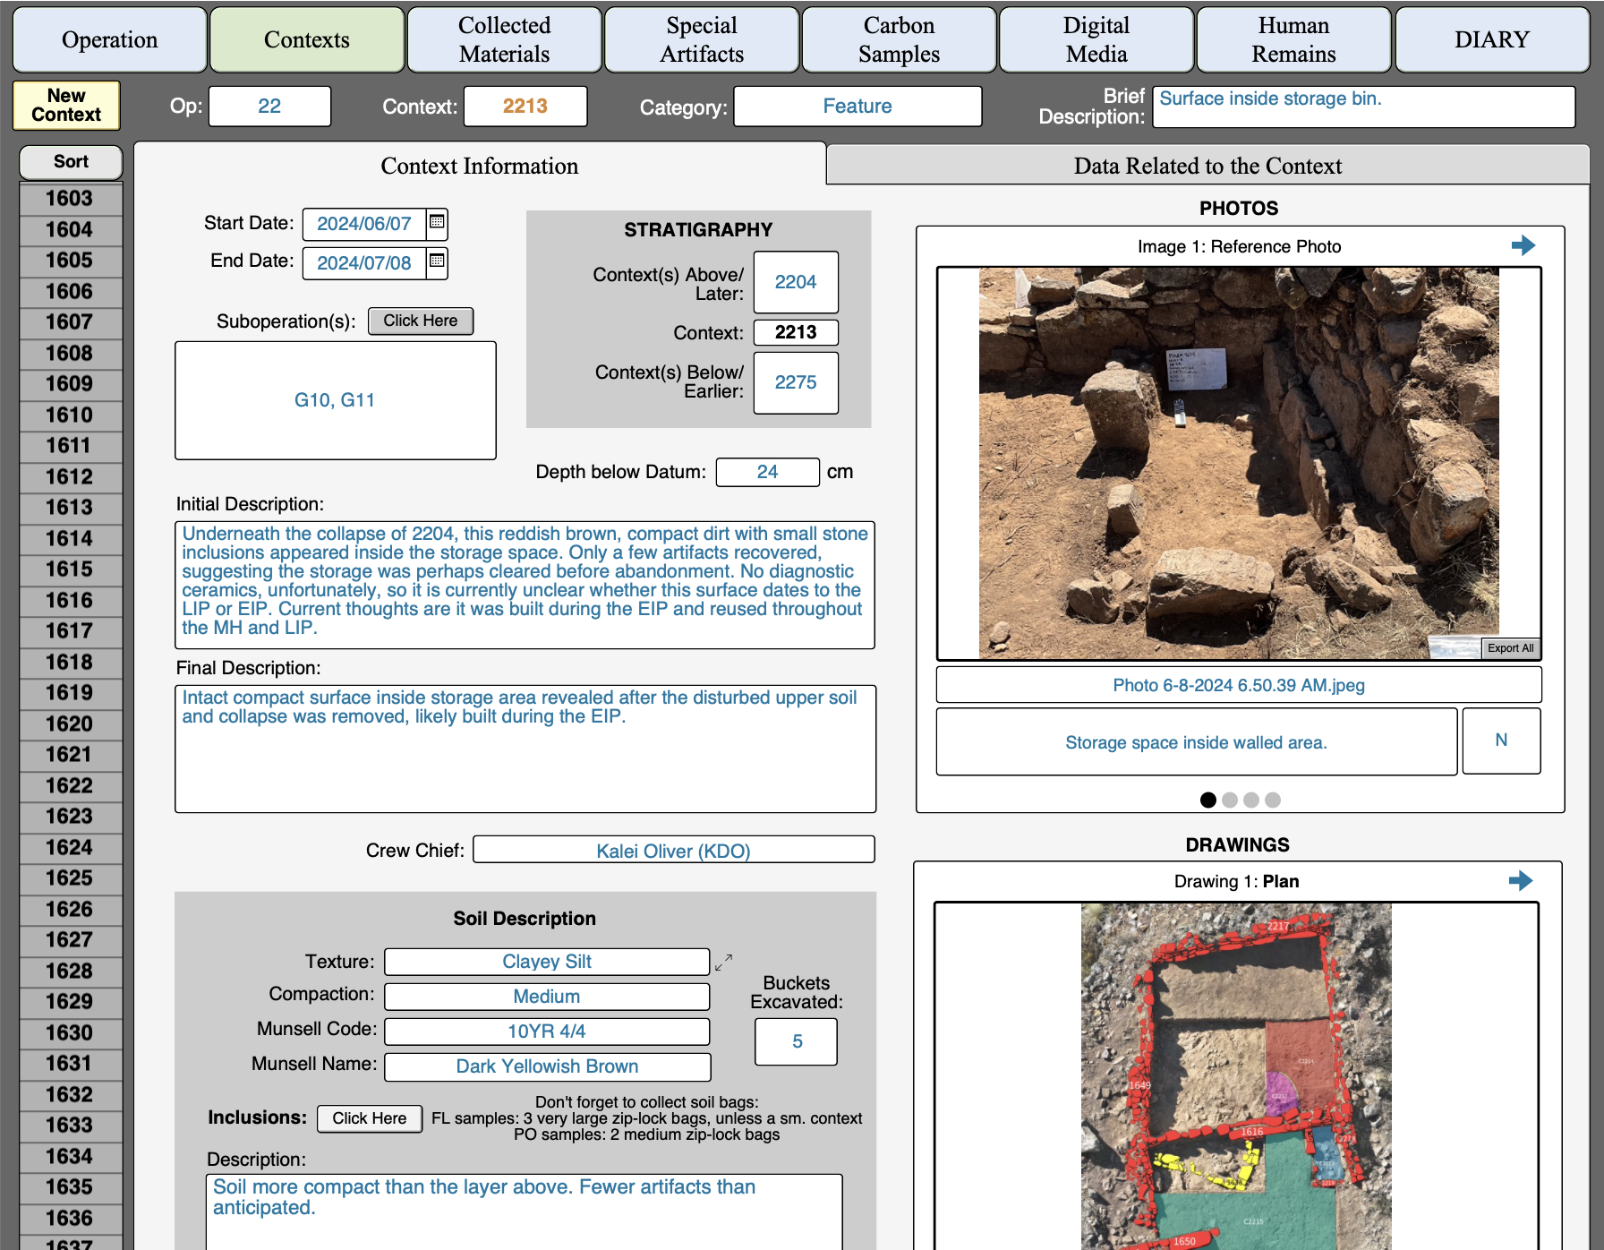1604x1250 pixels.
Task: Click the next photo arrow icon
Action: point(1523,245)
